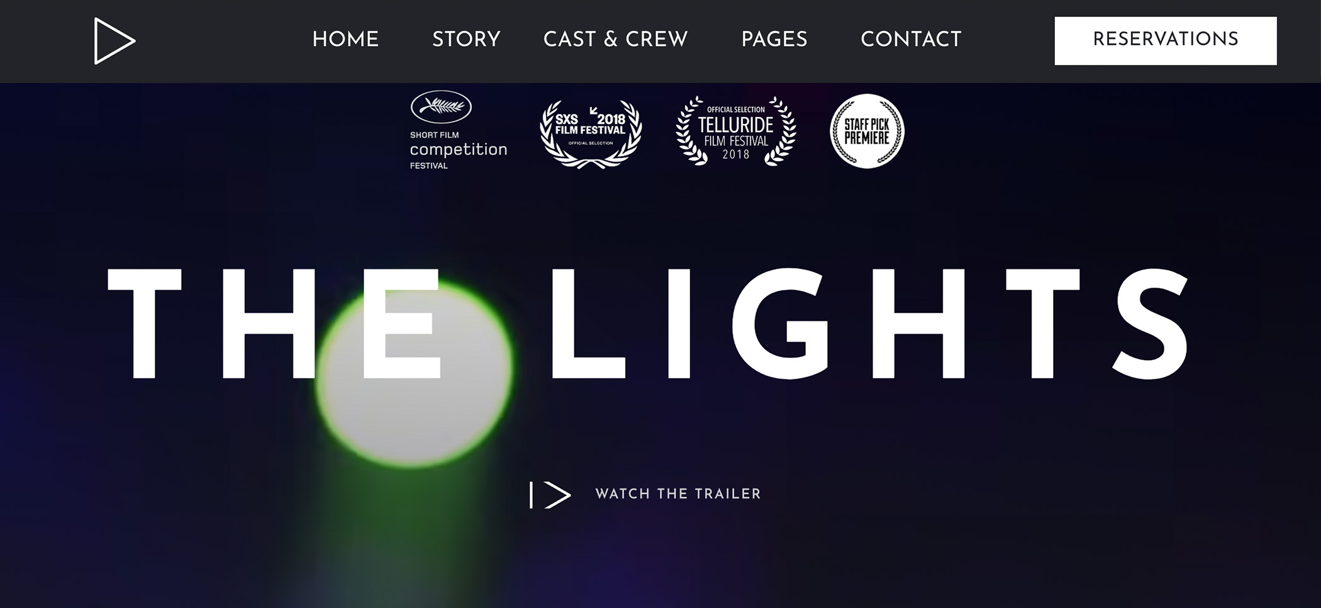Click the RESERVATIONS button
Screen dimensions: 1321x608
pyautogui.click(x=1166, y=41)
